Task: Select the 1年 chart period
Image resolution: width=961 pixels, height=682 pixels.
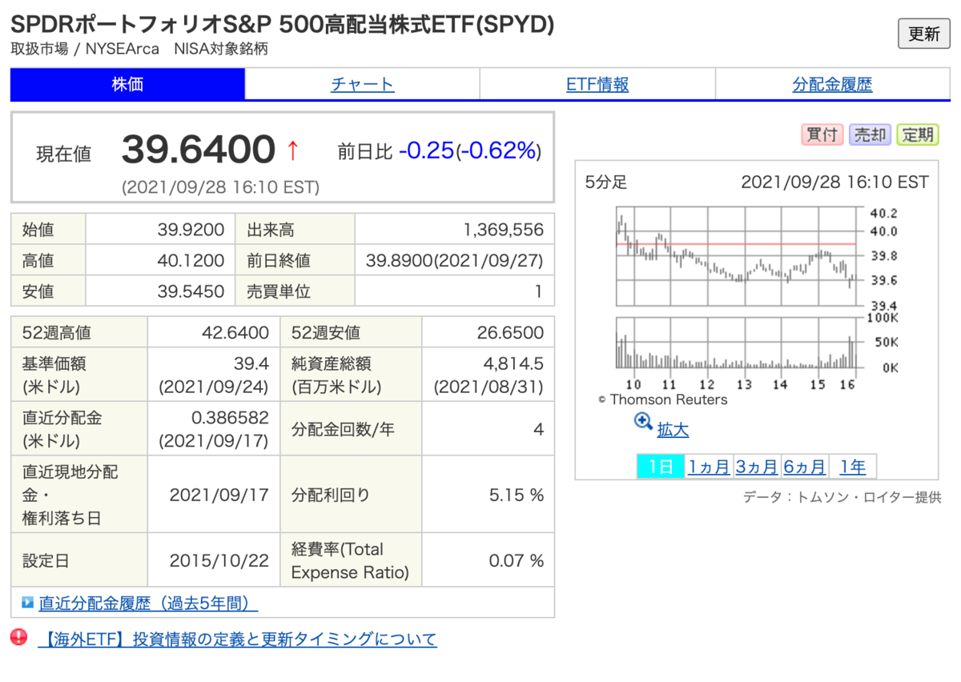Action: (x=853, y=467)
